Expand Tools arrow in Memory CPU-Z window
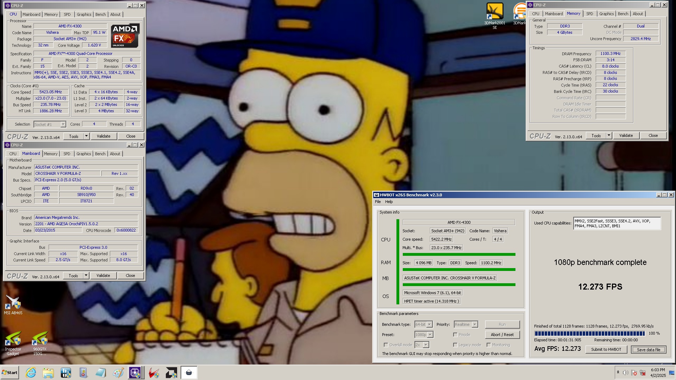 pyautogui.click(x=609, y=135)
